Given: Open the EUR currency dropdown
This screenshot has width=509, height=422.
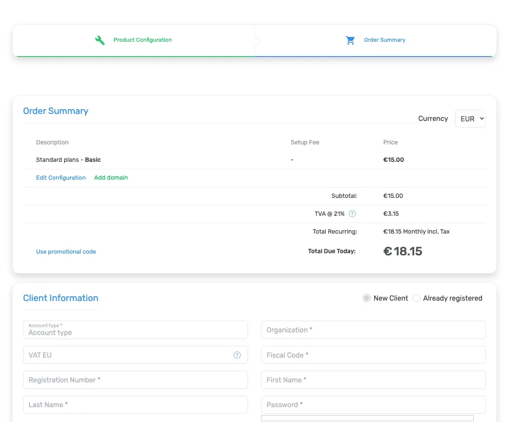Looking at the screenshot, I should tap(470, 119).
